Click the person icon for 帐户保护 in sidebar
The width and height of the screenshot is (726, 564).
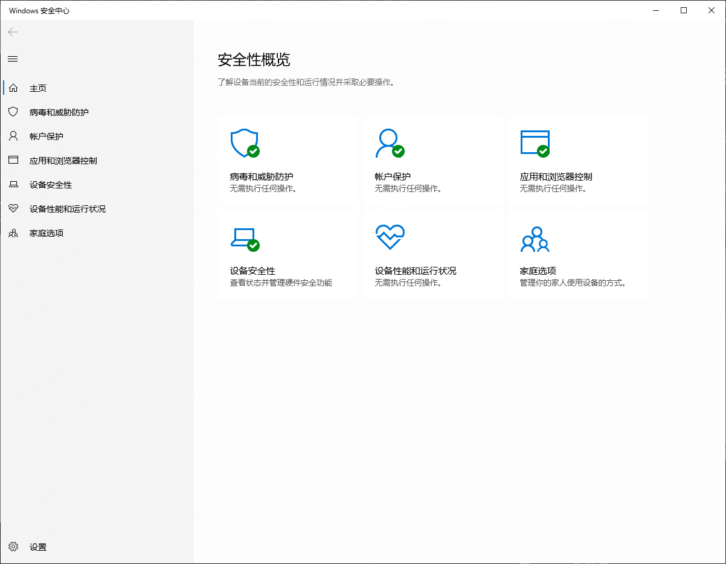click(x=13, y=136)
